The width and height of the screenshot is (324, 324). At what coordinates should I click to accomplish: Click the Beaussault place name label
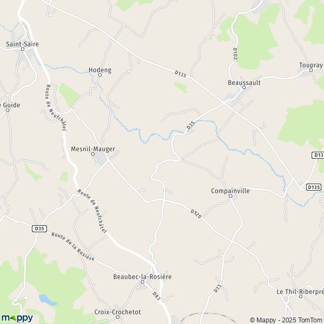(244, 83)
